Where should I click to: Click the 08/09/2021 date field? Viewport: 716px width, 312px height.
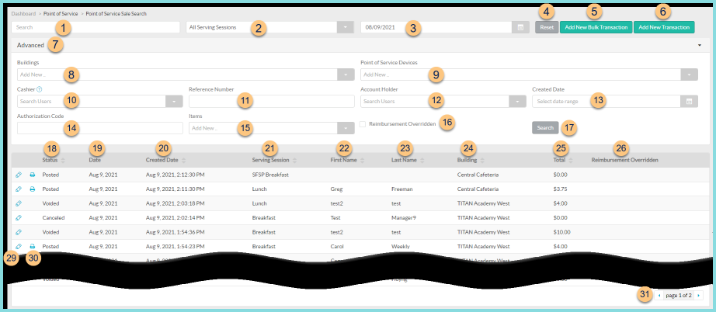click(x=436, y=27)
